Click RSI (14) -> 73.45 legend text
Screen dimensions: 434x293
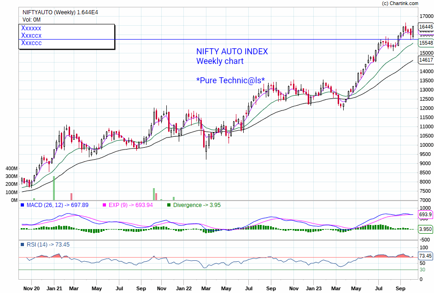(x=48, y=245)
